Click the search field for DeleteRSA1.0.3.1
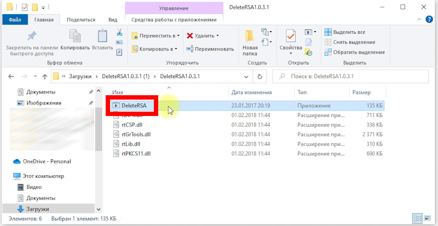Viewport: 438px width, 226px height. pyautogui.click(x=350, y=77)
